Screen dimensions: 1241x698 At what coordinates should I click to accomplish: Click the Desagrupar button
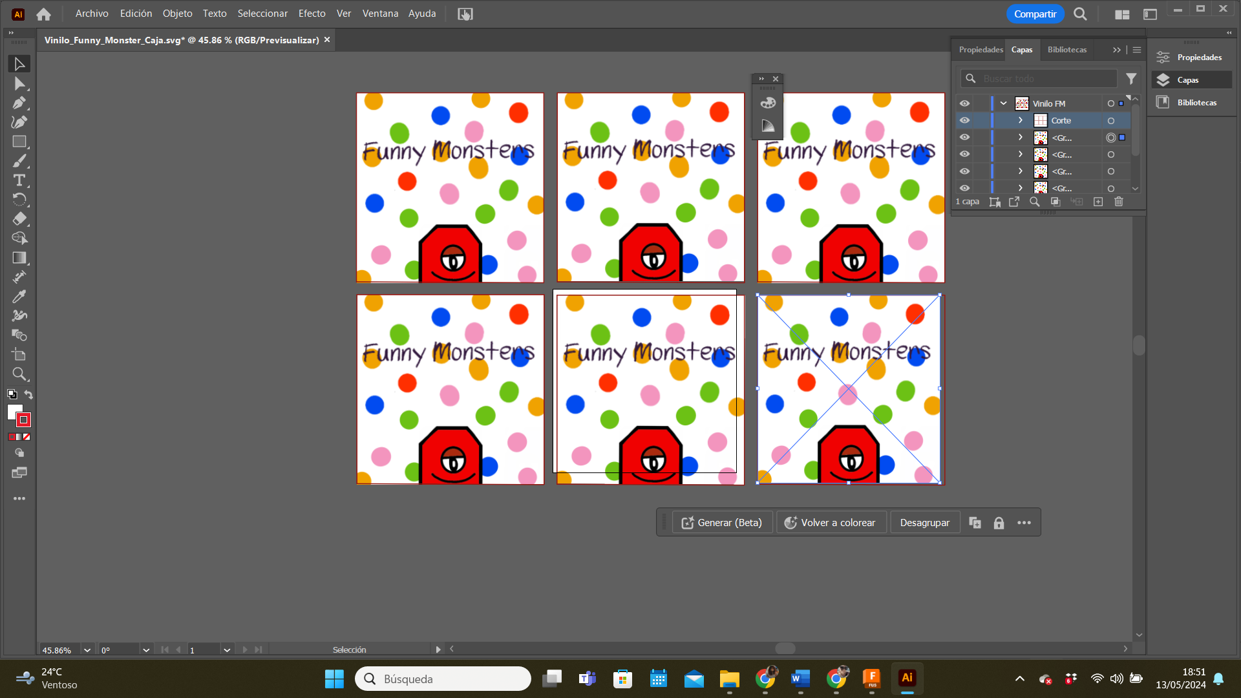(924, 523)
